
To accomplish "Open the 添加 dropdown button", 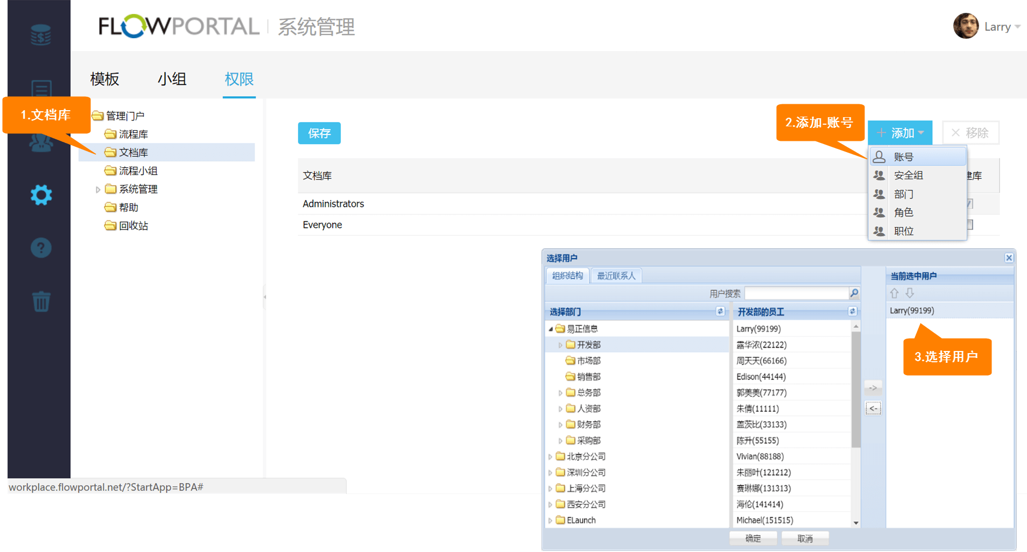I will (x=900, y=133).
